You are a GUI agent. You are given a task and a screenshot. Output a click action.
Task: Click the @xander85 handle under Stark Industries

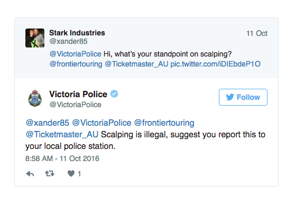point(68,41)
